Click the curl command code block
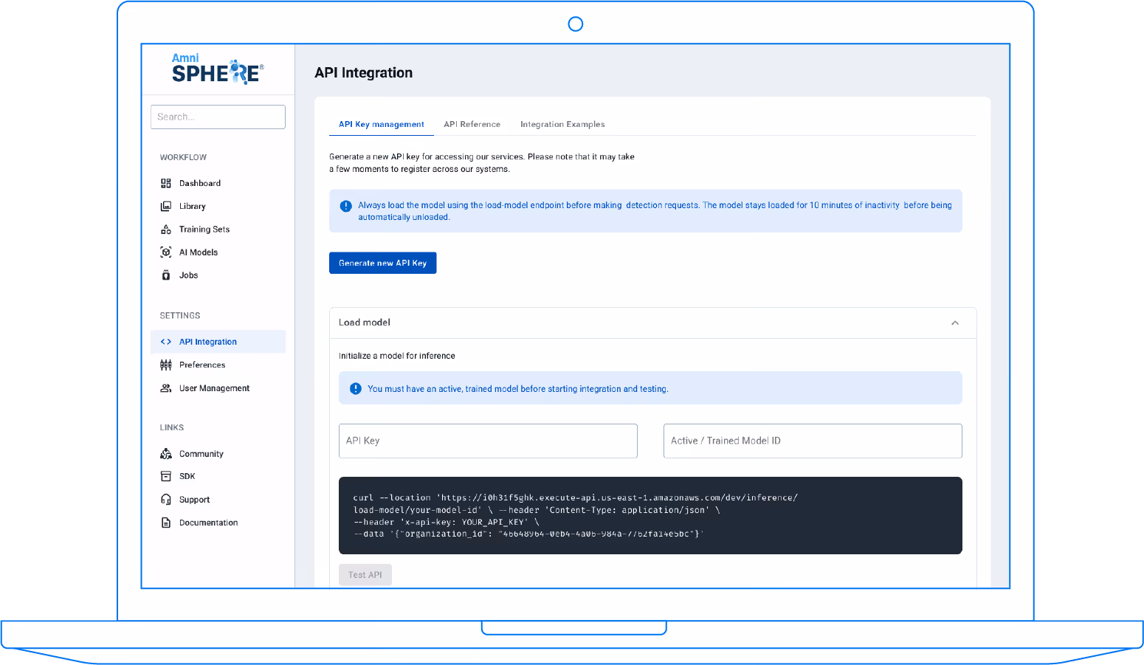1144x665 pixels. pos(650,515)
